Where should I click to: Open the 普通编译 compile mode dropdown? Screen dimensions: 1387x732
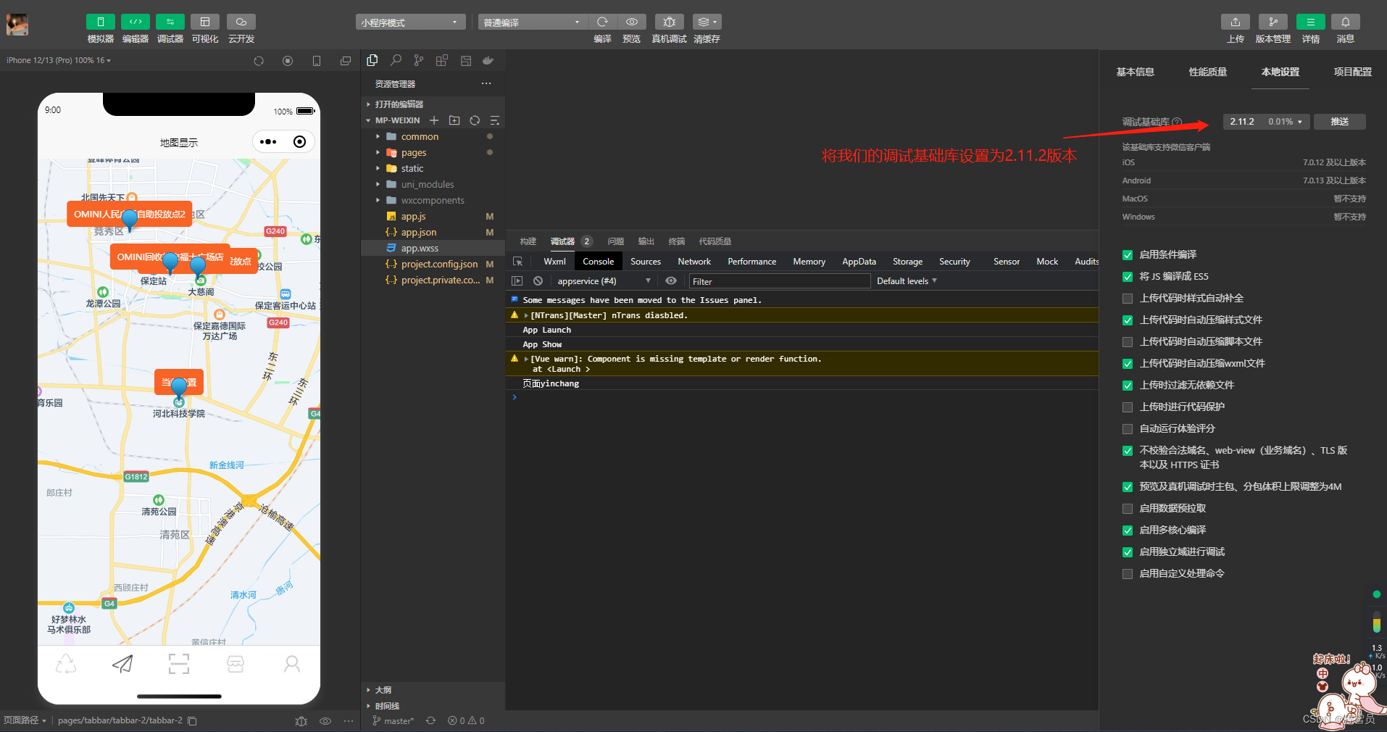tap(533, 22)
